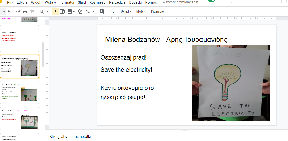Select the Text box tool
288x141 pixels.
[63, 11]
